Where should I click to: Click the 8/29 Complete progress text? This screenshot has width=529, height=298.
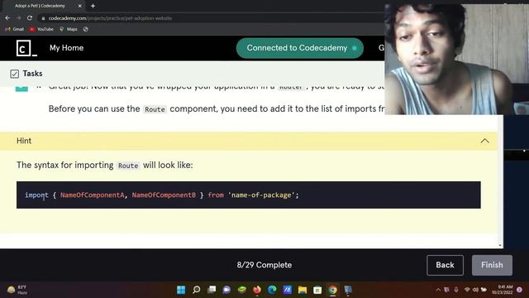[x=264, y=265]
